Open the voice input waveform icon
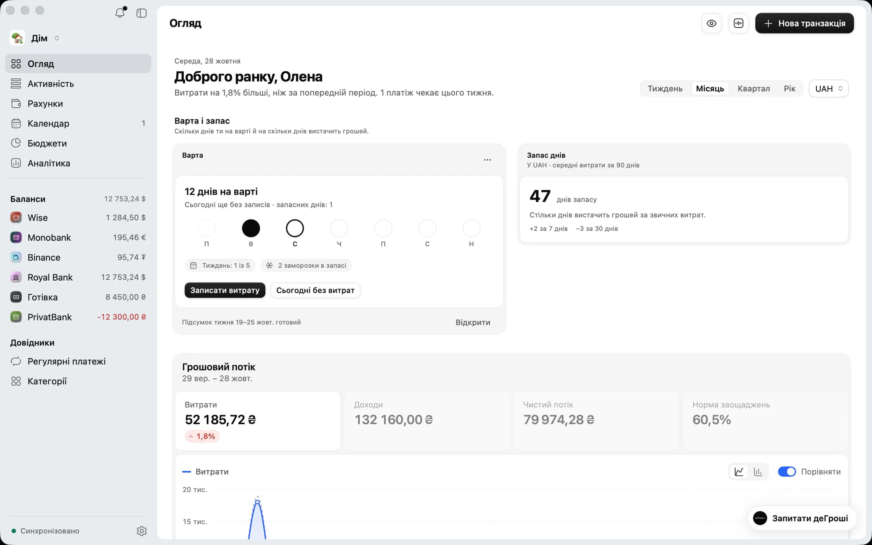872x545 pixels. (x=738, y=23)
